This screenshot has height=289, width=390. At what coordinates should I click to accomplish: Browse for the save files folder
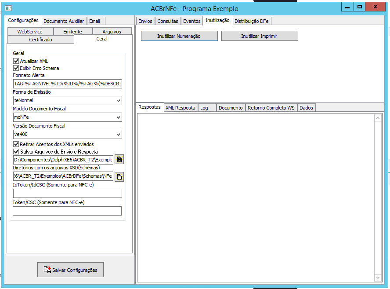point(119,159)
